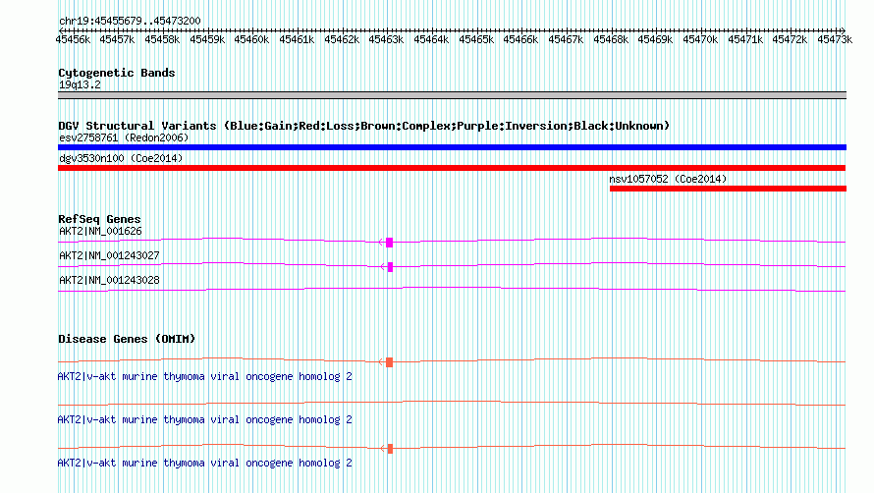Choose the 45470k ruler mark
The width and height of the screenshot is (874, 493).
[700, 39]
